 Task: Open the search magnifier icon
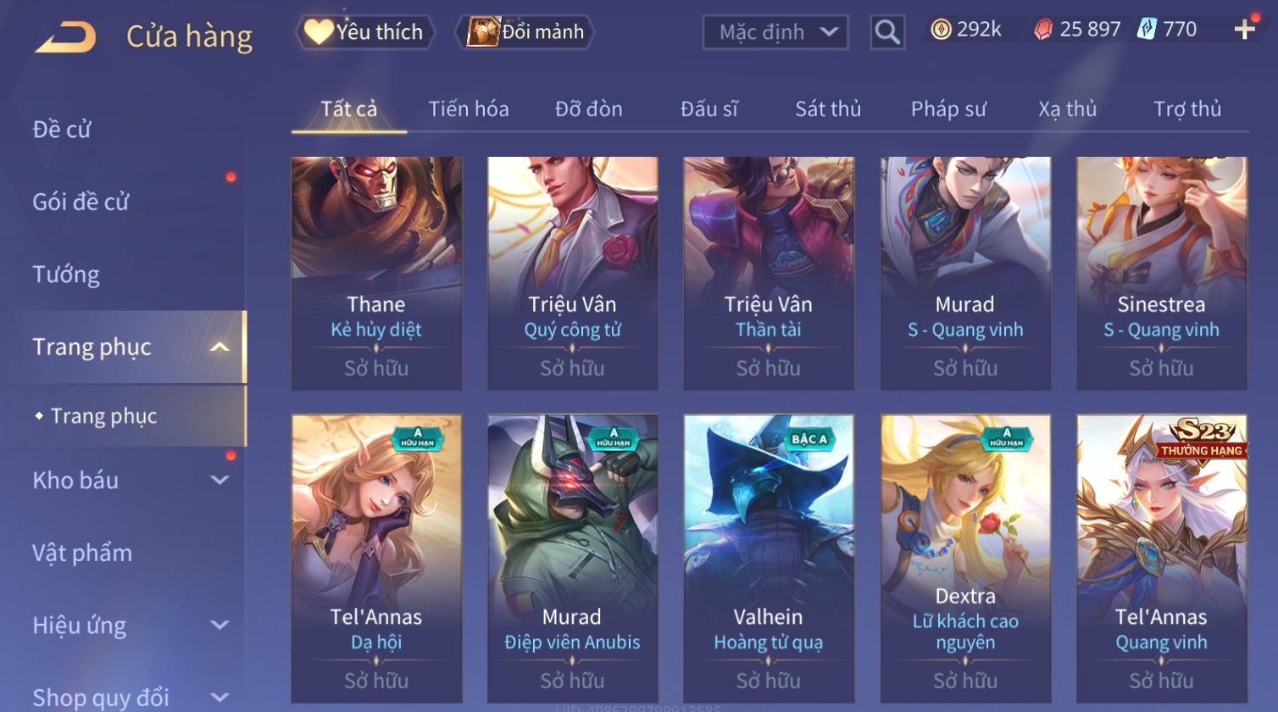[x=887, y=32]
